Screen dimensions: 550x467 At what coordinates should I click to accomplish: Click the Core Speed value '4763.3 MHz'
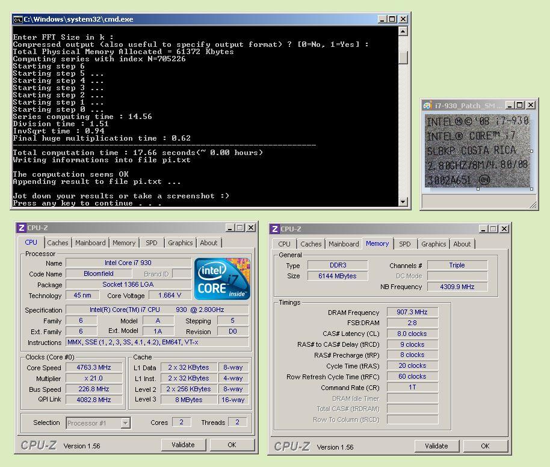94,367
